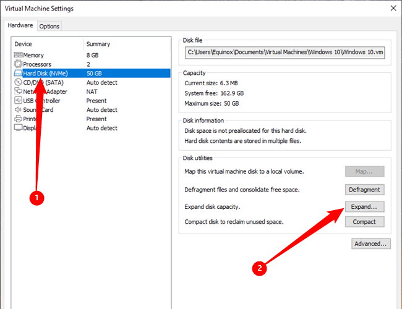Click into the Disk file path field

(285, 53)
